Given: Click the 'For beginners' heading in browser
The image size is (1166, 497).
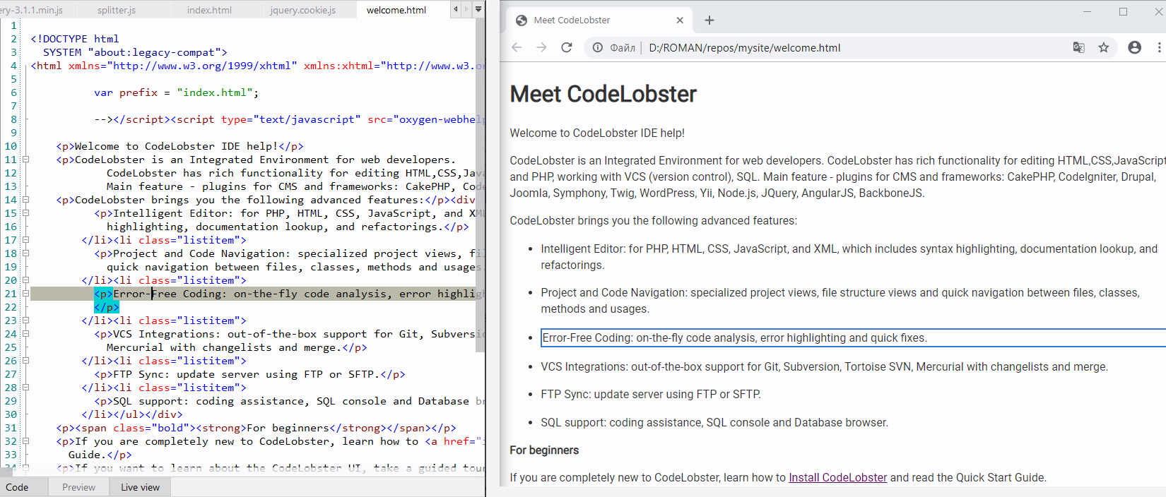Looking at the screenshot, I should coord(544,450).
